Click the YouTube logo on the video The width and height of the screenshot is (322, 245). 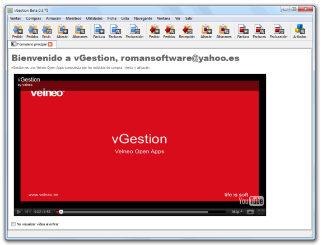click(x=251, y=201)
